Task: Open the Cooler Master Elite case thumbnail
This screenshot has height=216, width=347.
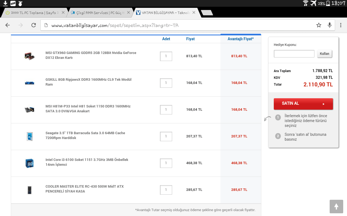Action: tap(30, 190)
